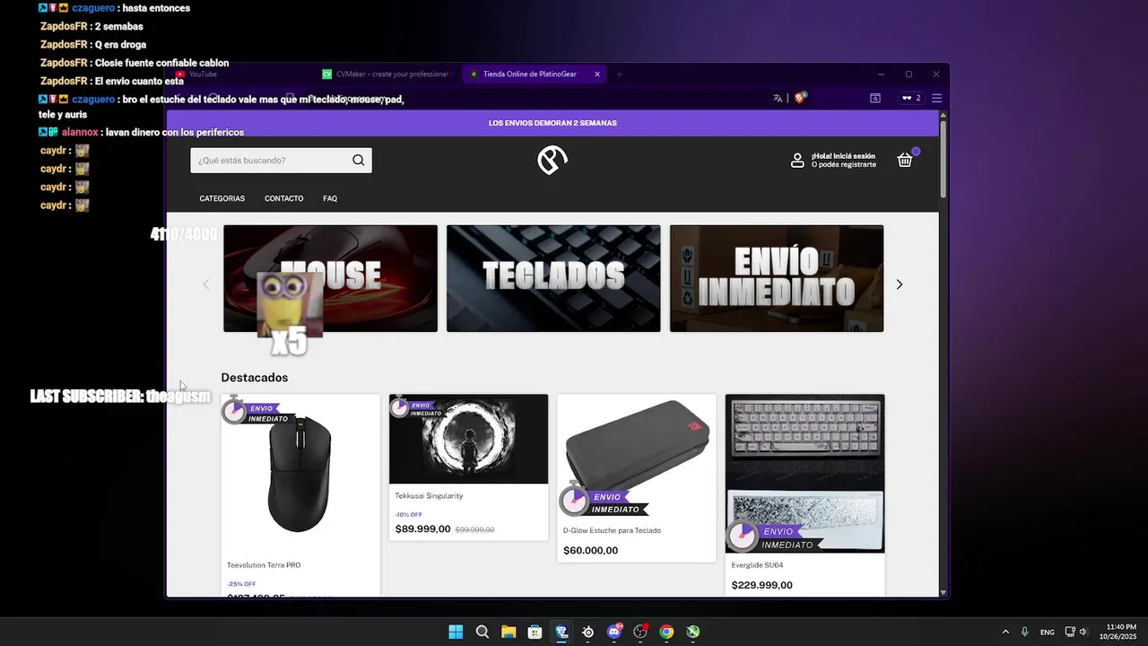This screenshot has width=1148, height=646.
Task: Open the D-Glow Estuche para Teclado title
Action: [x=612, y=531]
